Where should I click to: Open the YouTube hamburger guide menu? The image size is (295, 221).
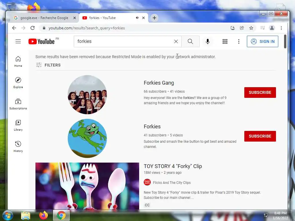click(18, 41)
